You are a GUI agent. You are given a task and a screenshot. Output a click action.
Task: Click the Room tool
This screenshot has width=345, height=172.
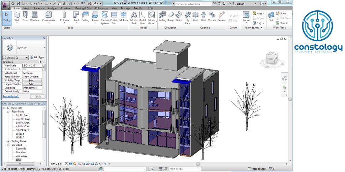click(246, 17)
